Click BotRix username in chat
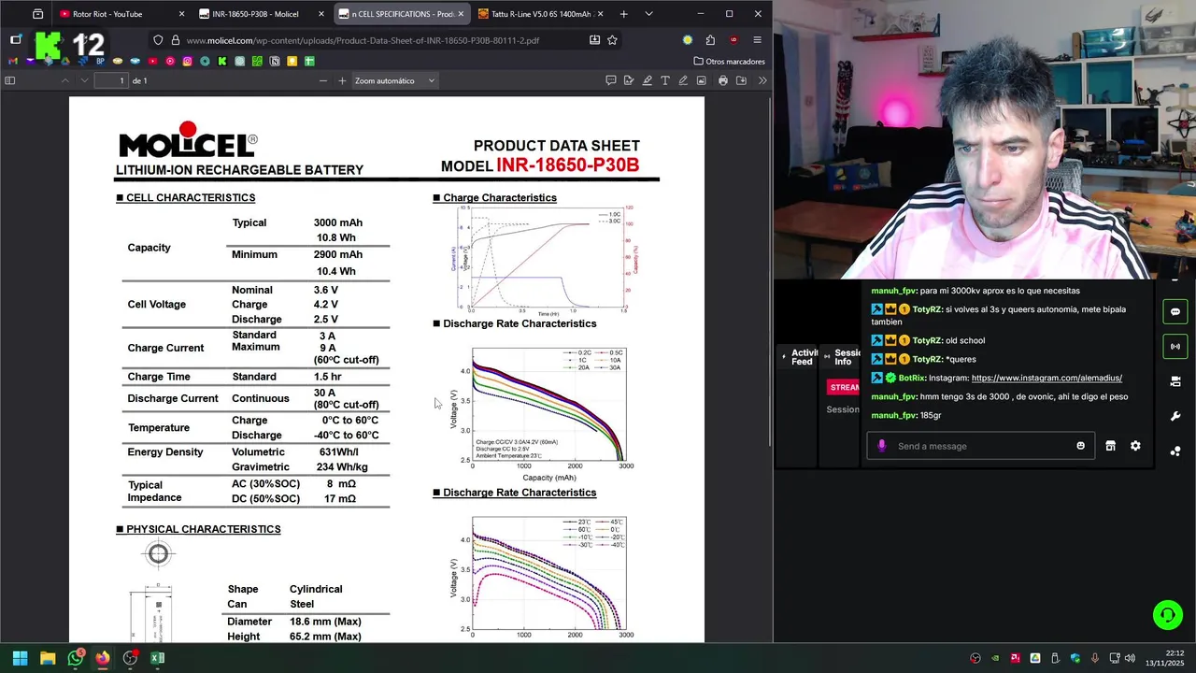Image resolution: width=1196 pixels, height=673 pixels. tap(912, 378)
